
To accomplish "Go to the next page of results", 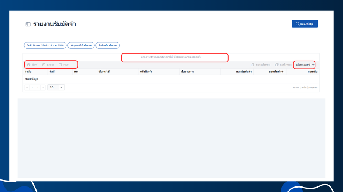I will 38,87.
